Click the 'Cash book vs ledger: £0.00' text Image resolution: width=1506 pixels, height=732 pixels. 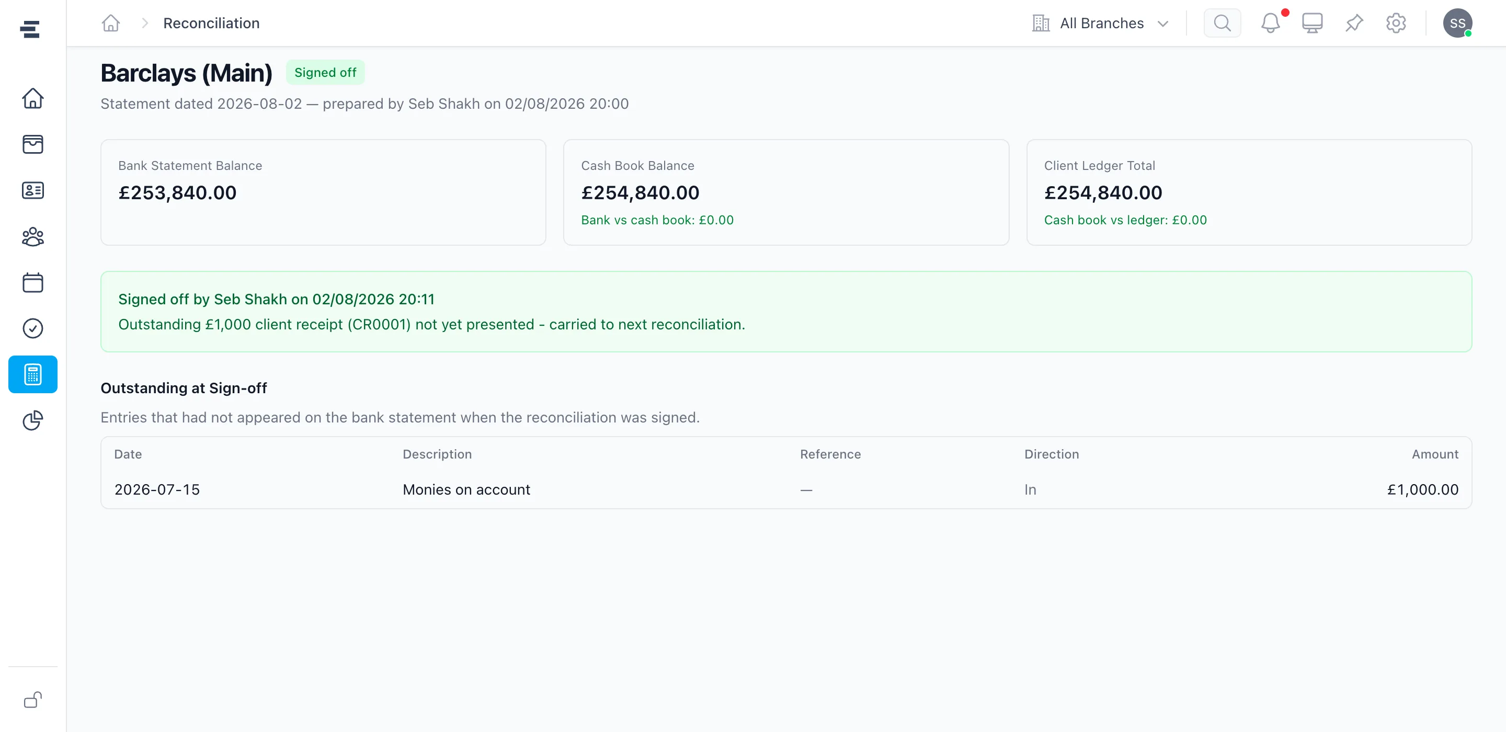pyautogui.click(x=1125, y=220)
